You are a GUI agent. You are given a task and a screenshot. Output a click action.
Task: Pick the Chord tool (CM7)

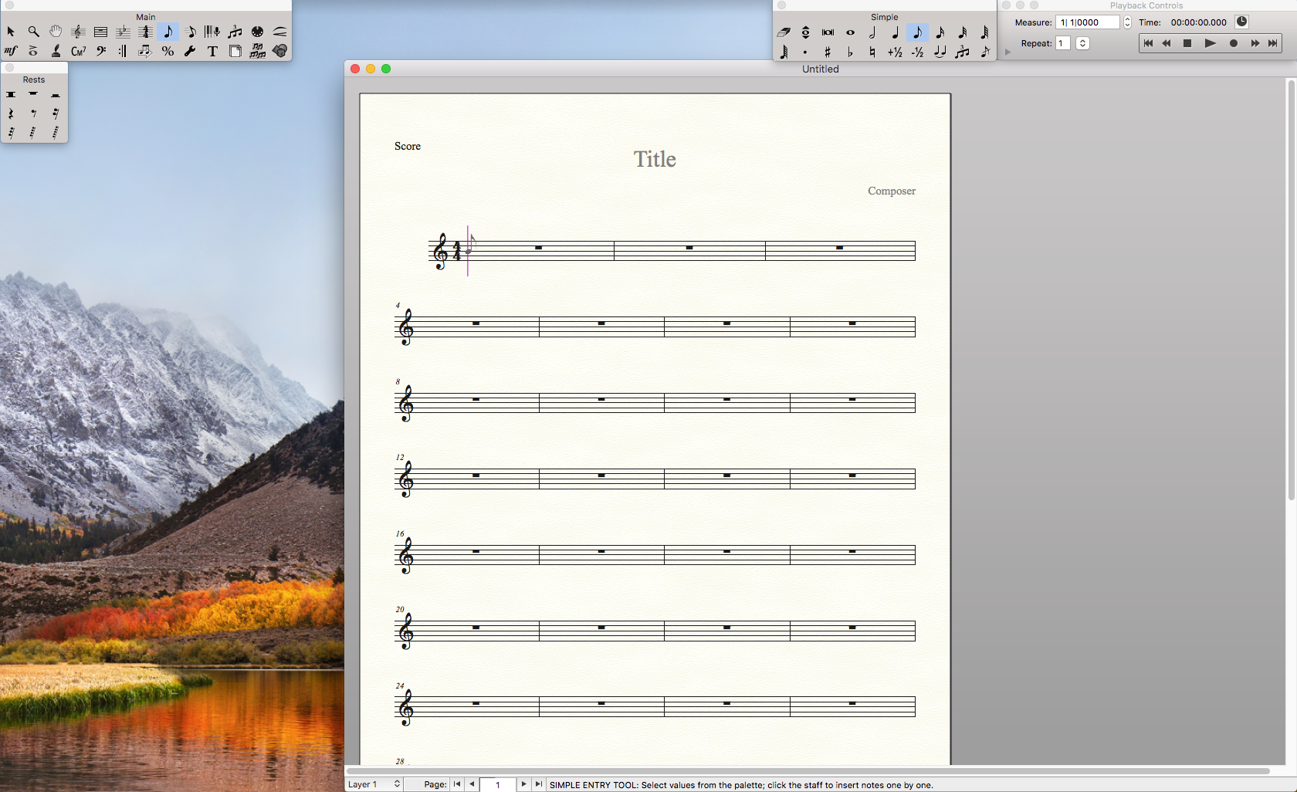pos(78,52)
